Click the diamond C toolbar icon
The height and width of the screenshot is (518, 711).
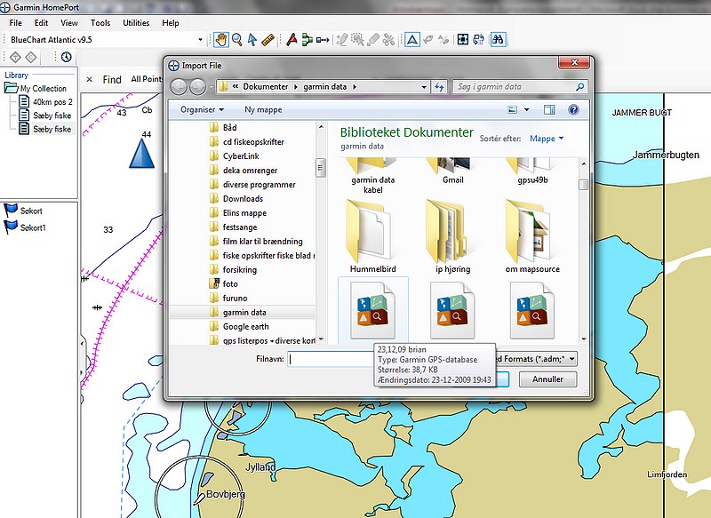pos(31,57)
